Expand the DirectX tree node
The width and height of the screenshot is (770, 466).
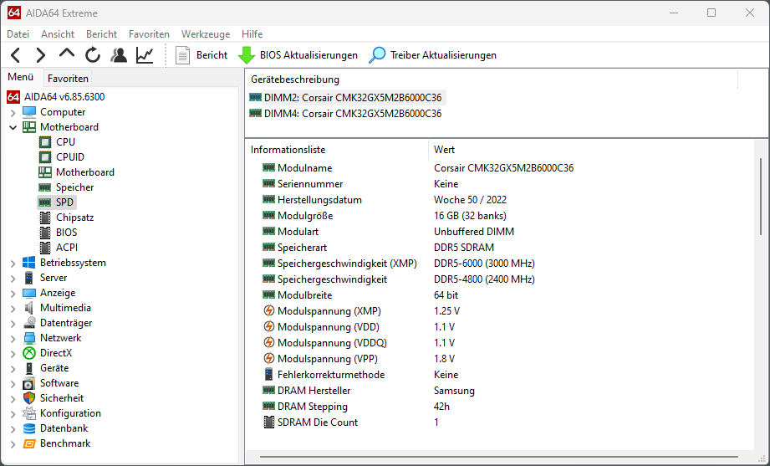pos(13,354)
